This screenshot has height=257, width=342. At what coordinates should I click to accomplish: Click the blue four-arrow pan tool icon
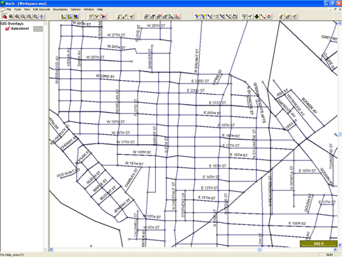coord(41,17)
